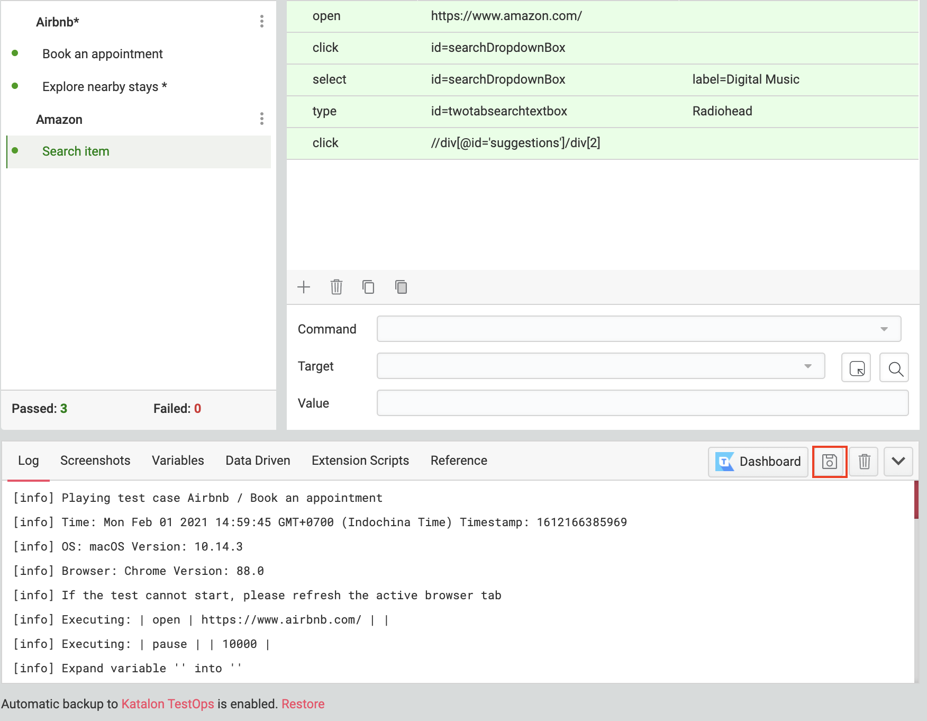927x721 pixels.
Task: Click the id=twotabsearchtextbox target cell
Action: click(499, 111)
